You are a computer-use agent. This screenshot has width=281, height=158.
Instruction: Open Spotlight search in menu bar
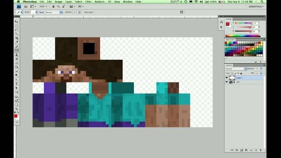[262, 2]
